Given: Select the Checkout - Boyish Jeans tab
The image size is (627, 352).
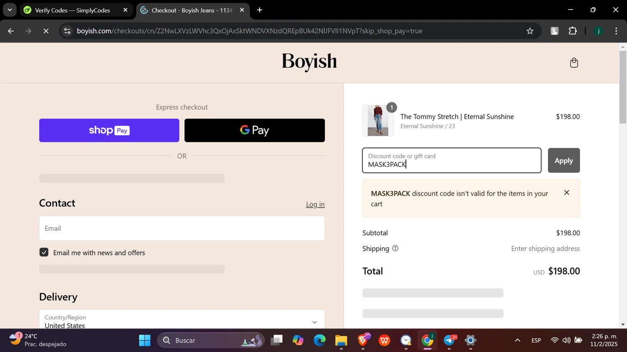Looking at the screenshot, I should pos(192,10).
